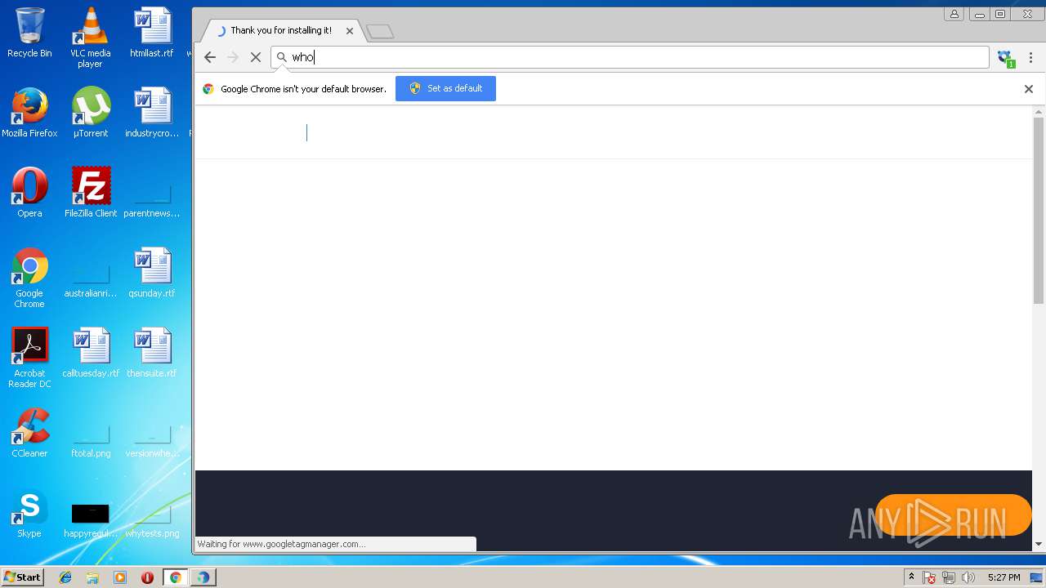Click the network tray icon

tap(949, 578)
